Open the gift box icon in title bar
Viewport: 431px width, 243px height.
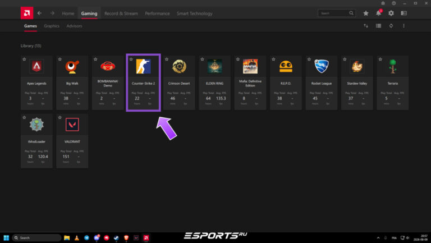click(383, 3)
